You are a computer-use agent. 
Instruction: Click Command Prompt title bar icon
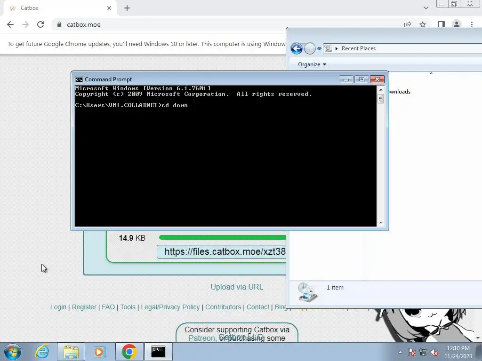[x=79, y=79]
